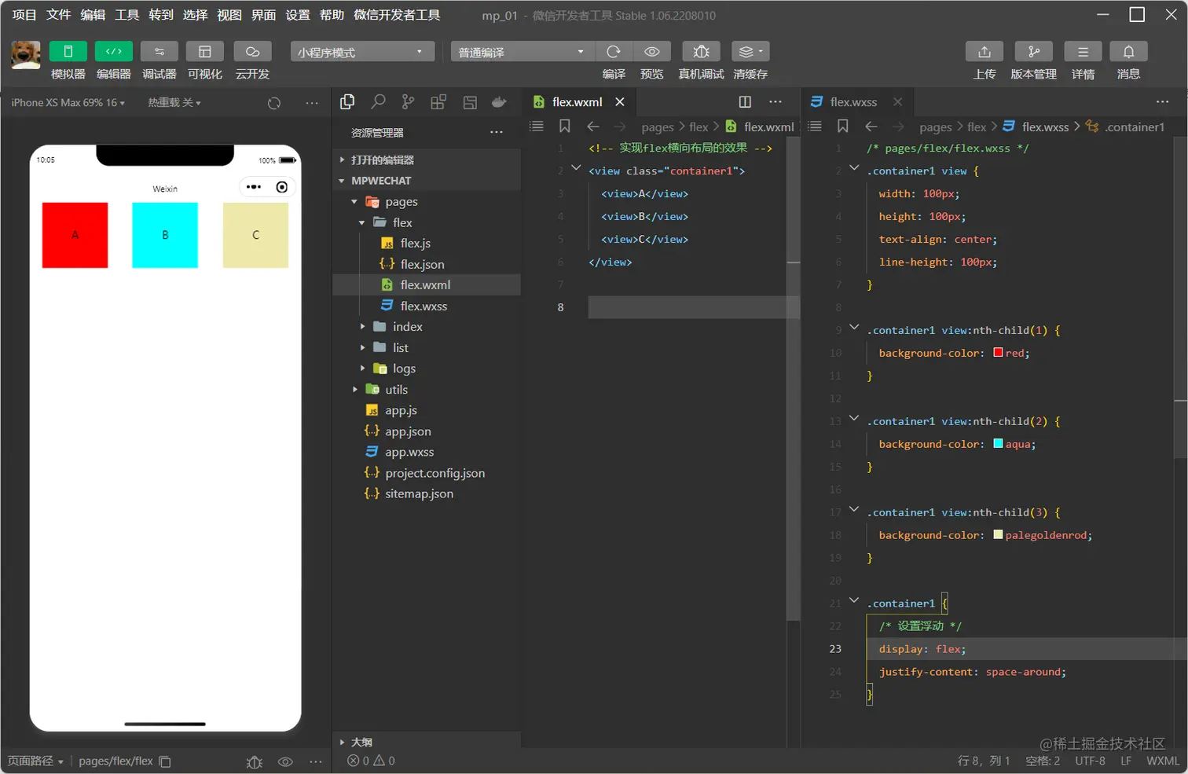Copy the pages/flex/flex path

(165, 761)
